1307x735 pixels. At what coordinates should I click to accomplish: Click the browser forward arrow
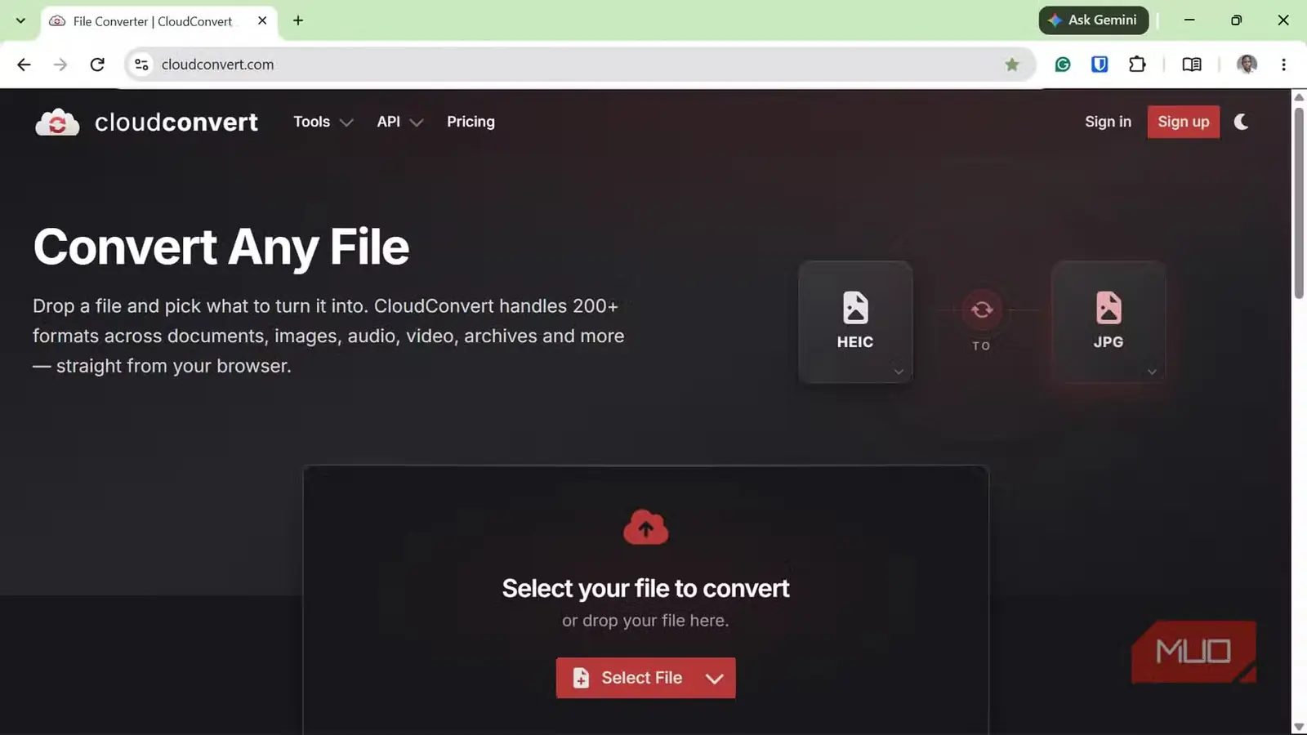60,65
